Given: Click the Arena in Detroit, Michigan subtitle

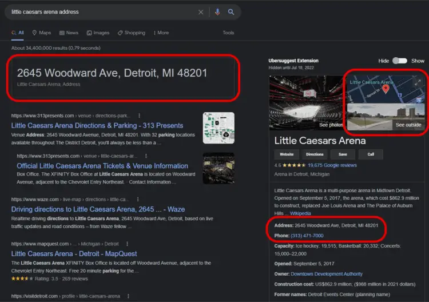Looking at the screenshot, I should click(302, 174).
